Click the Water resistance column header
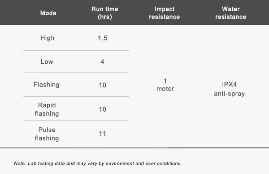This screenshot has width=269, height=174. click(231, 13)
